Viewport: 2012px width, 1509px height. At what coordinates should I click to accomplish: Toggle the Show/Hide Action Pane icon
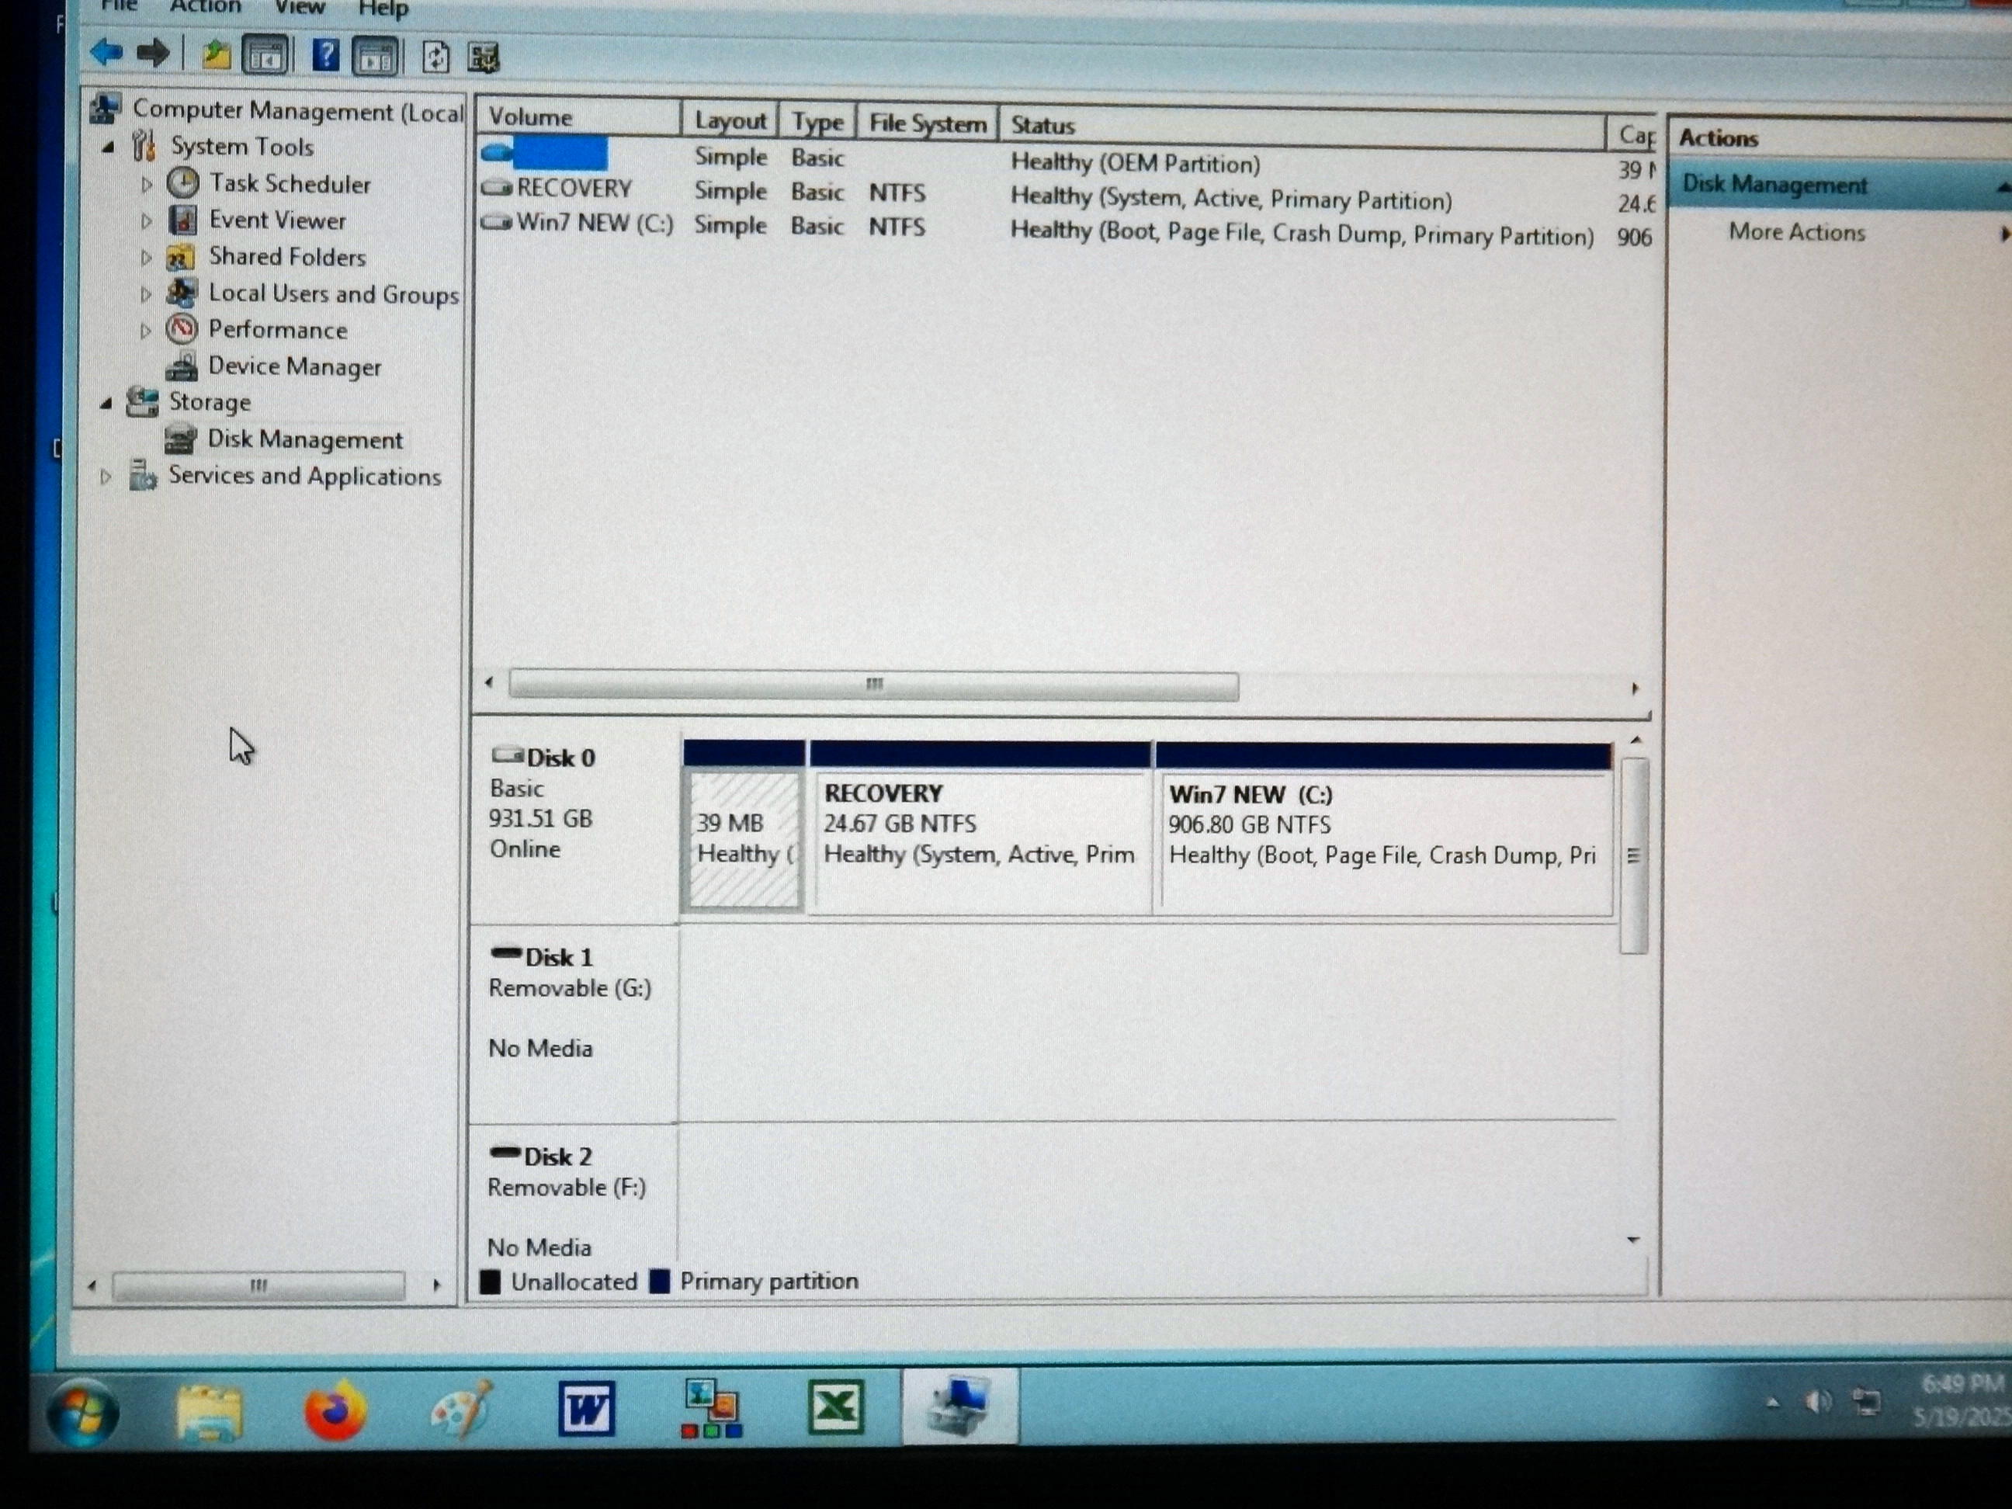[375, 57]
